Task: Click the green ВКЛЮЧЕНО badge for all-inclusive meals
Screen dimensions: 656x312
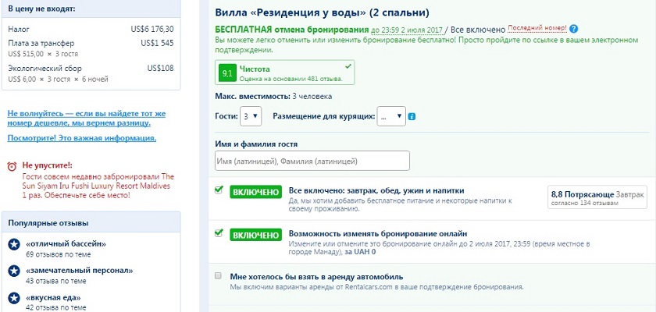Action: pos(255,191)
